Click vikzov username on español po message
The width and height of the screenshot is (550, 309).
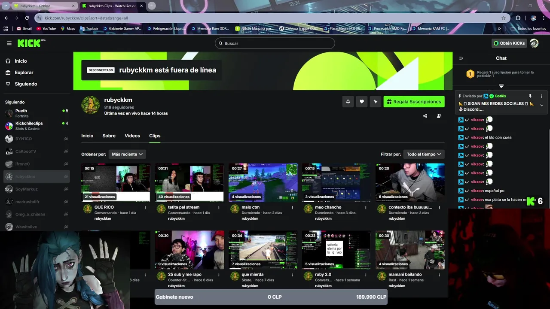pyautogui.click(x=477, y=191)
